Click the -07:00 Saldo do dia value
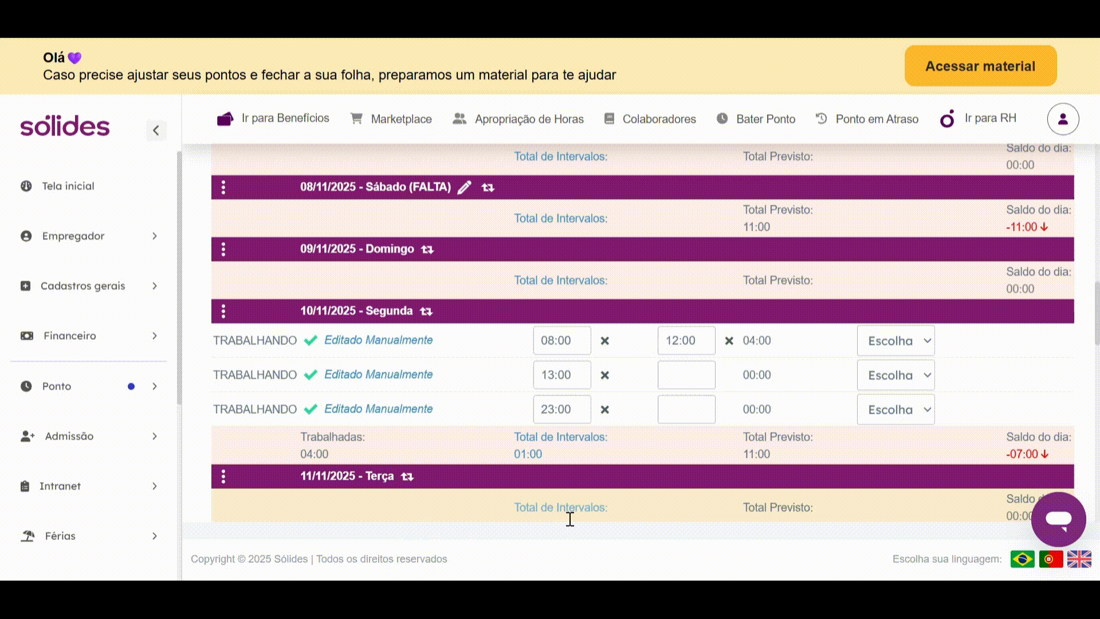Viewport: 1100px width, 619px height. click(1027, 455)
